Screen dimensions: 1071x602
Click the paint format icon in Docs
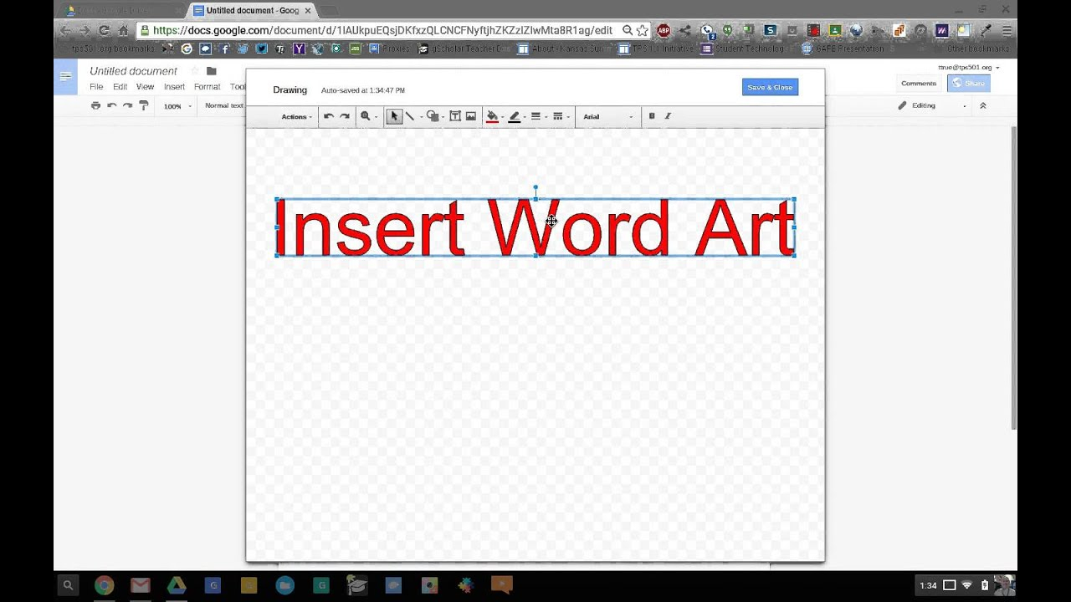(143, 106)
